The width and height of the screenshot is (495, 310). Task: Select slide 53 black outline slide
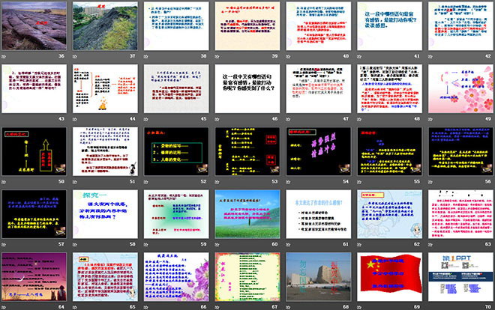pyautogui.click(x=247, y=151)
